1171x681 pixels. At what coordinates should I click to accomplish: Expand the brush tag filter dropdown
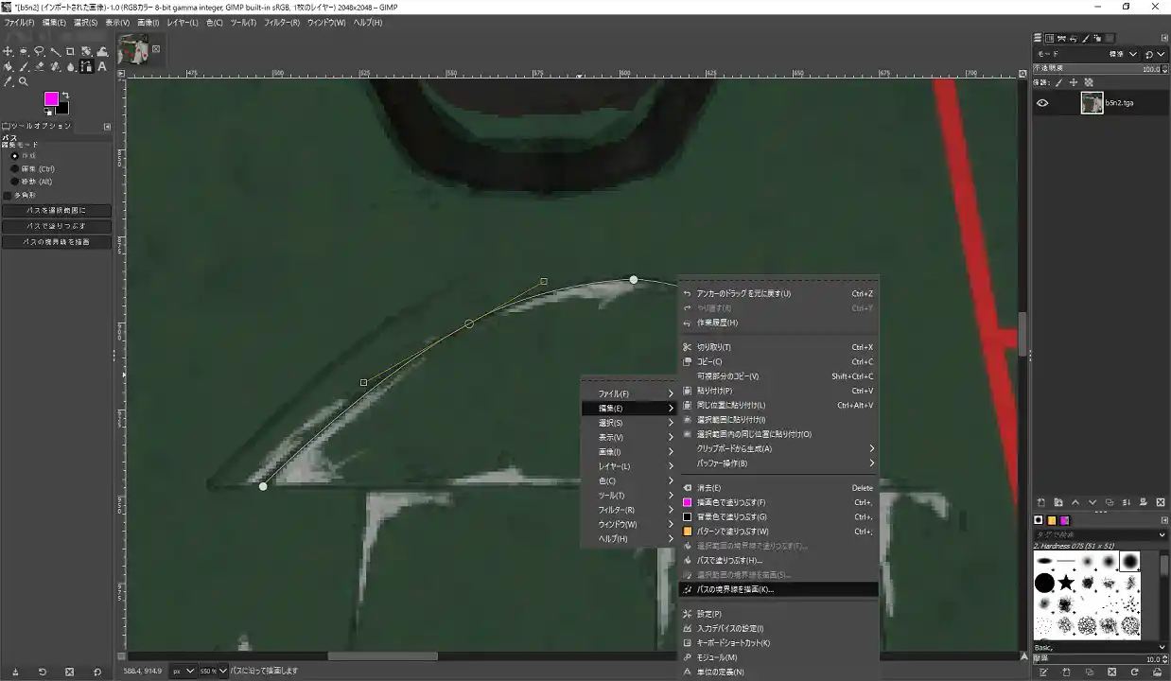click(1162, 535)
